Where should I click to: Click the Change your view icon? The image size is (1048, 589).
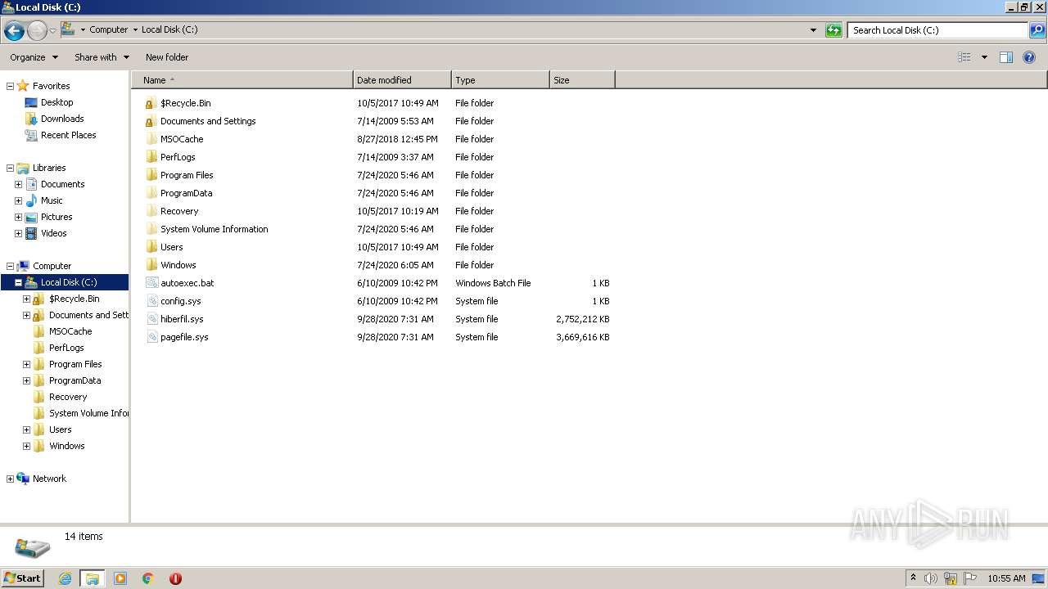point(964,57)
